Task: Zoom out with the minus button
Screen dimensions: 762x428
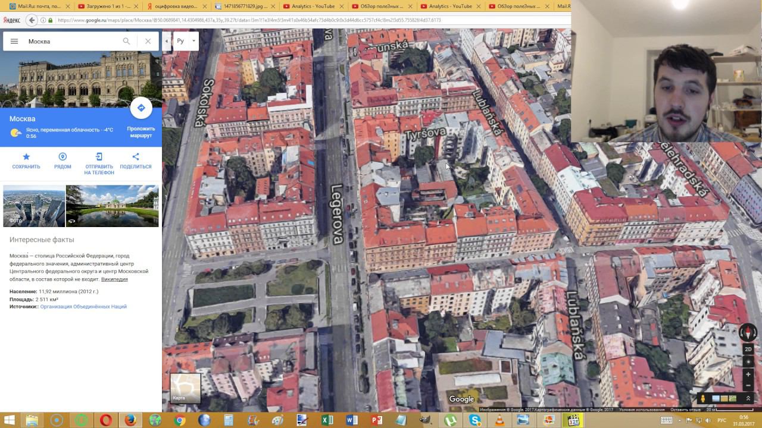Action: (x=748, y=385)
